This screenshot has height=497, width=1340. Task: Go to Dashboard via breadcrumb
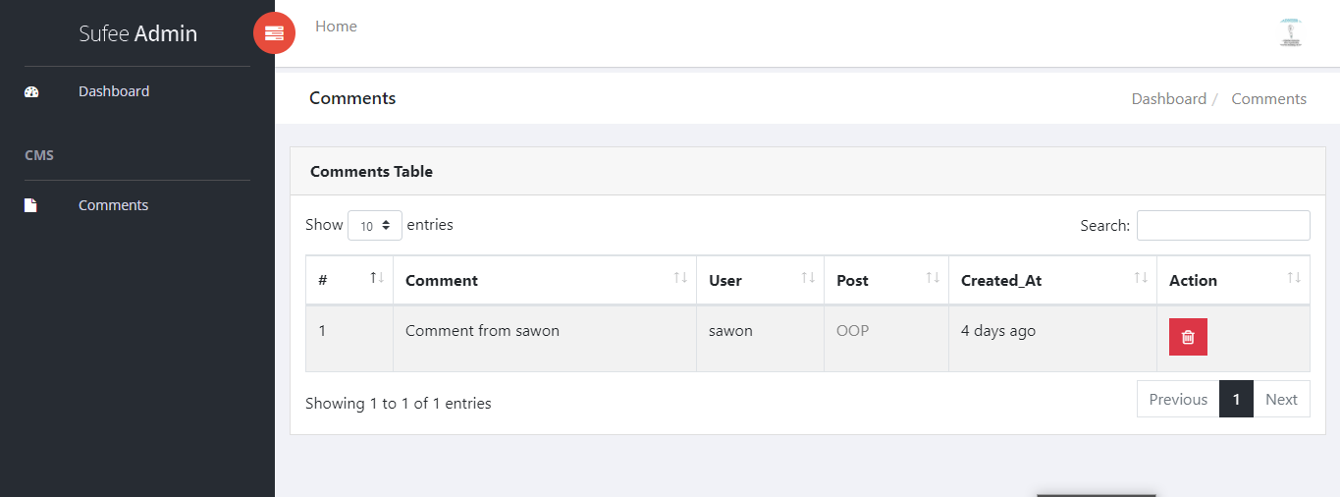tap(1168, 99)
